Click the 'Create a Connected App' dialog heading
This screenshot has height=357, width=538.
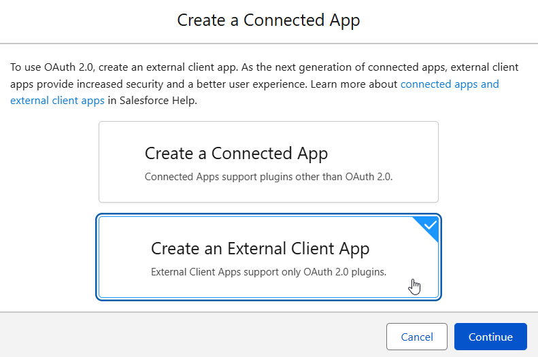[x=268, y=20]
